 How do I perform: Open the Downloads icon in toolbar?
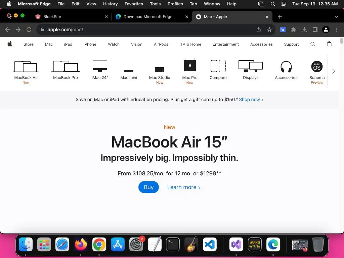tap(304, 30)
